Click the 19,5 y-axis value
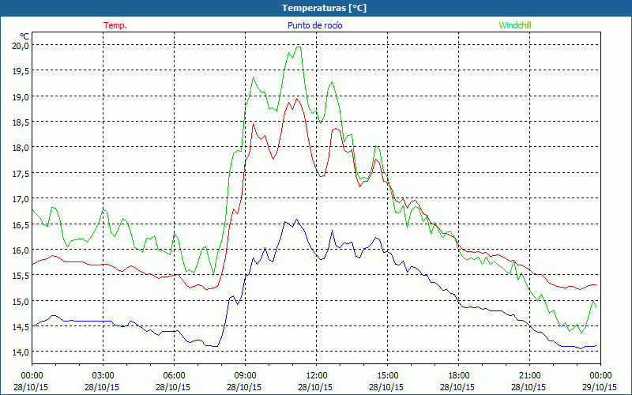Screen dimensions: 632x395 (21, 71)
